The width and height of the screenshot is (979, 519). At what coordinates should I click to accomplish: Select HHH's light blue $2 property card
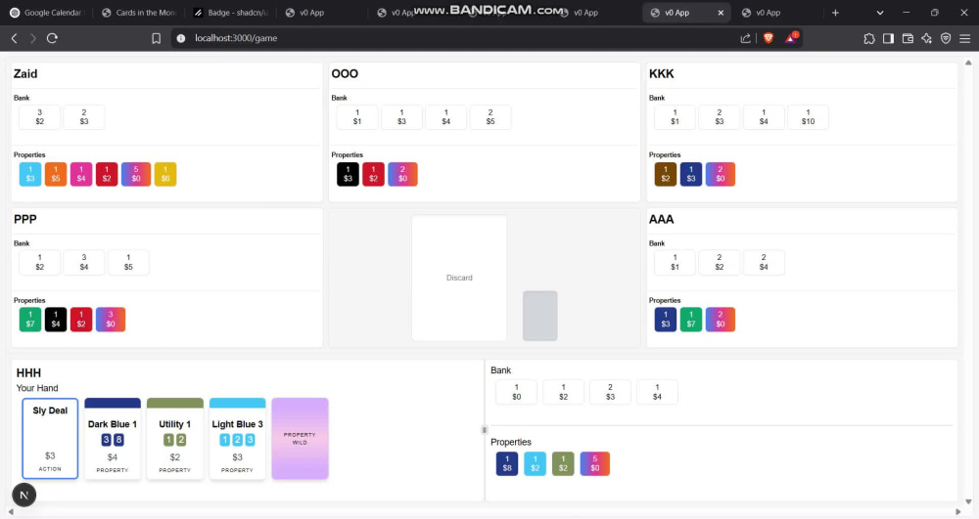click(536, 464)
